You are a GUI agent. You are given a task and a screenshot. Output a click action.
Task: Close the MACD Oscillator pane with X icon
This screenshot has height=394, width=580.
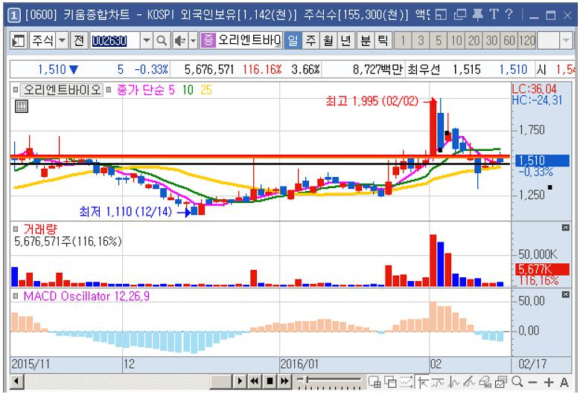point(565,294)
